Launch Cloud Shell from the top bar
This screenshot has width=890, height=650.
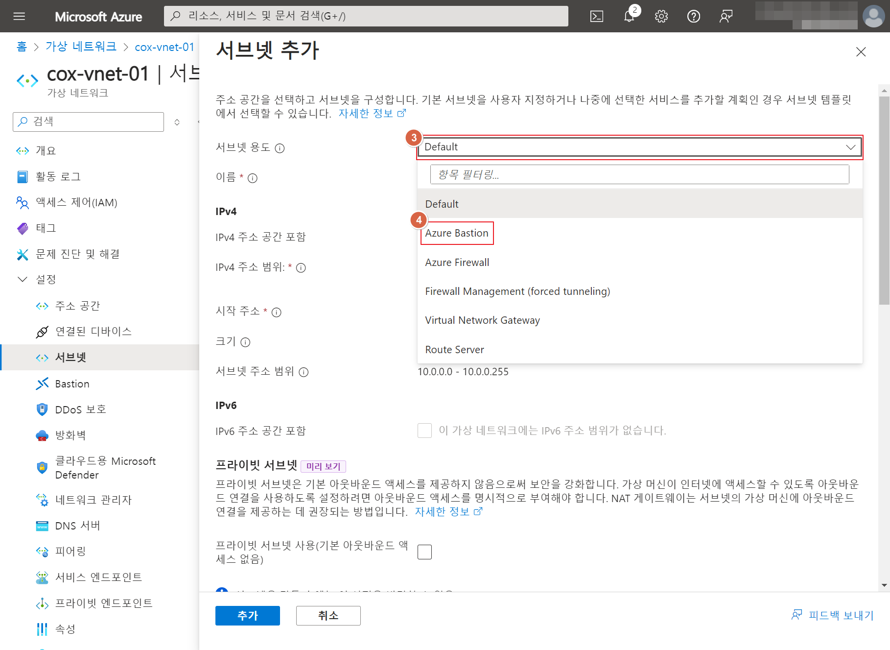click(597, 17)
